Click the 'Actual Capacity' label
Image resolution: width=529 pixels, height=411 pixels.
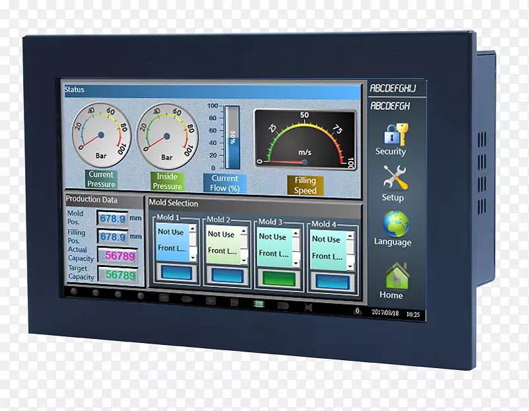tap(81, 254)
